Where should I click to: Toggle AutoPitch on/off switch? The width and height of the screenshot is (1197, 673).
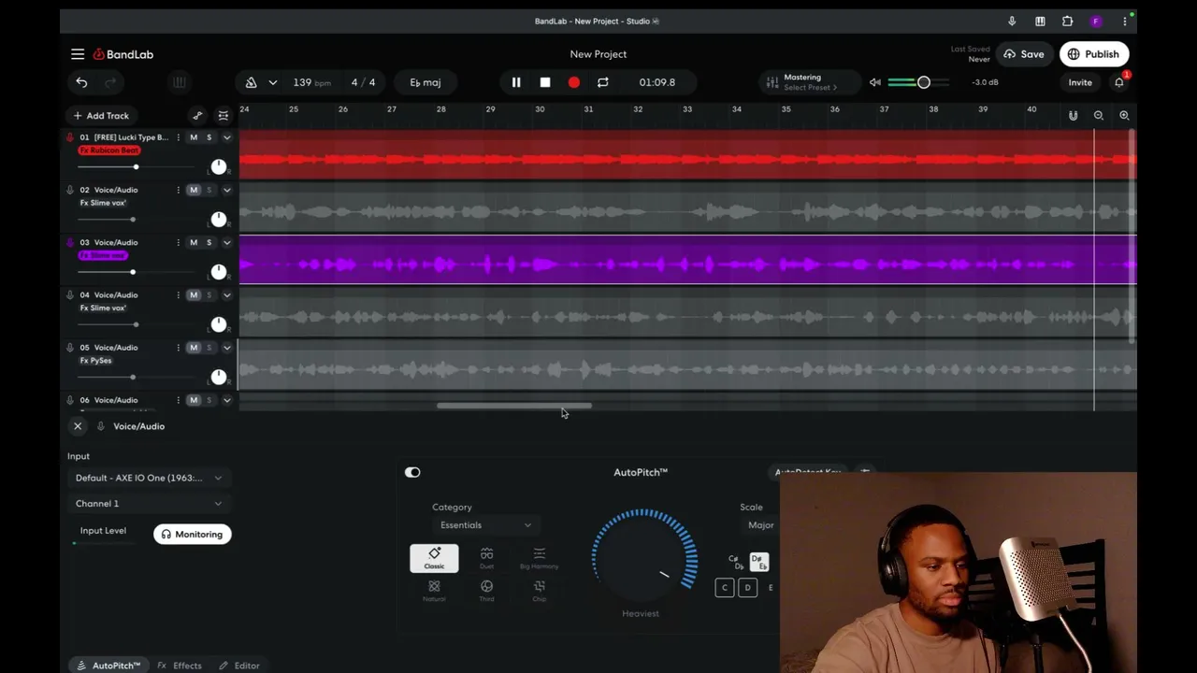point(412,472)
